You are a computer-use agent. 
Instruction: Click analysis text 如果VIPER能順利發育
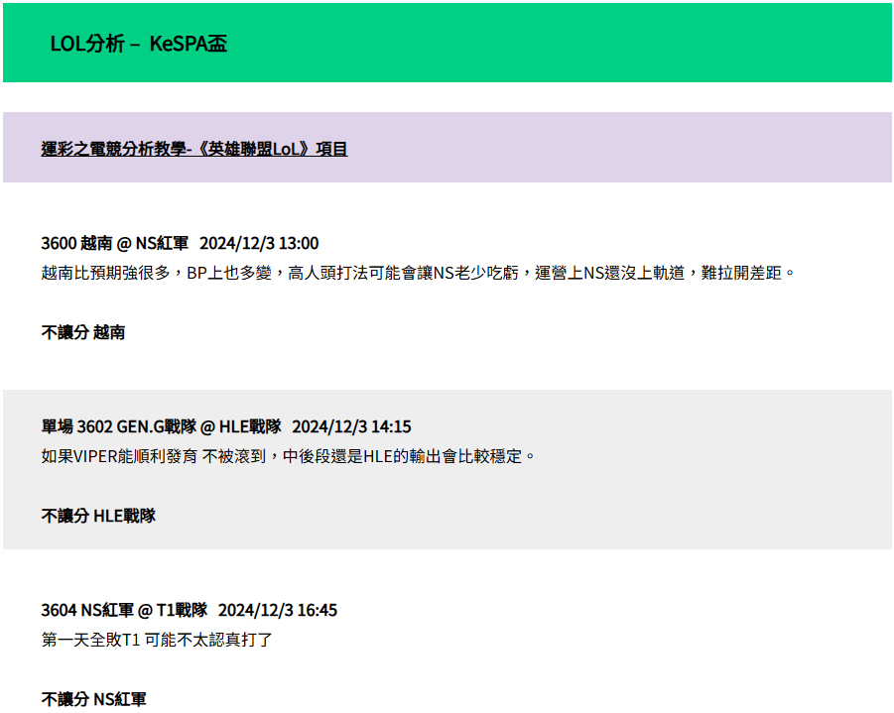(x=288, y=456)
